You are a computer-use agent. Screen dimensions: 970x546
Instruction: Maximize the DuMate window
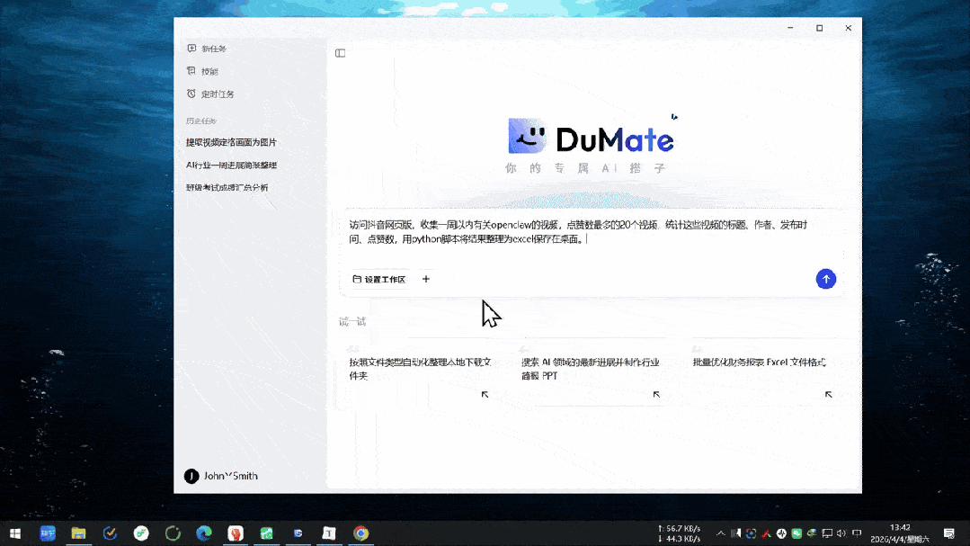pos(820,28)
